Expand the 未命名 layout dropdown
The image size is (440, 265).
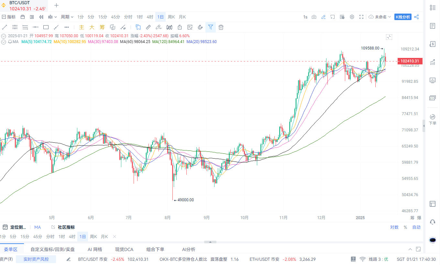pos(380,17)
